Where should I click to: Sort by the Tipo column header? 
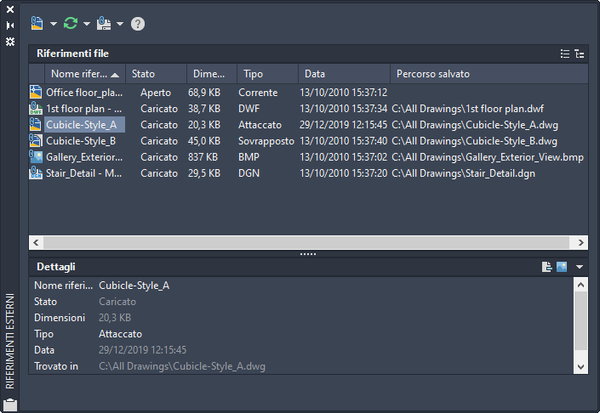[266, 74]
